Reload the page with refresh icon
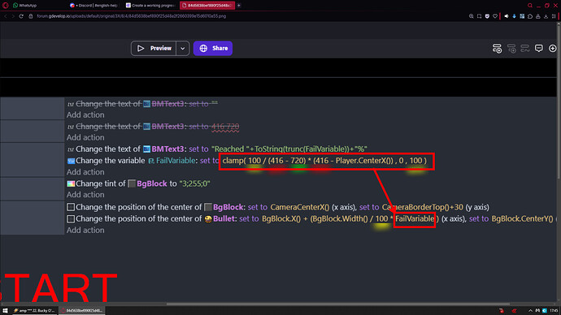Viewport: 561px width, 315px height. (x=21, y=16)
